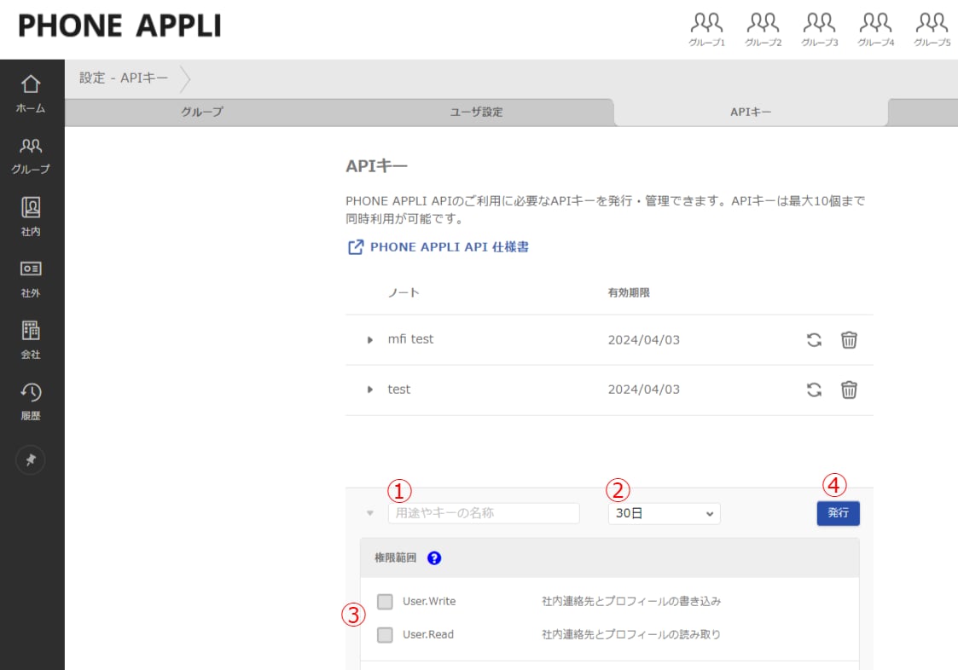The image size is (958, 670).
Task: Open the 会社 building sidebar icon
Action: click(x=31, y=339)
